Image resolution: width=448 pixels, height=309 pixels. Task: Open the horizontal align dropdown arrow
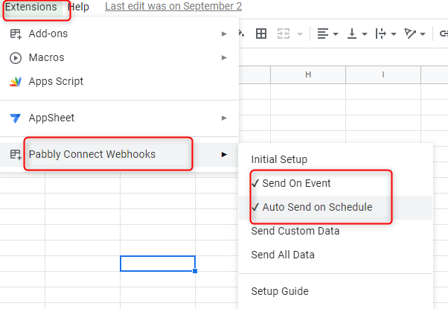tap(336, 34)
